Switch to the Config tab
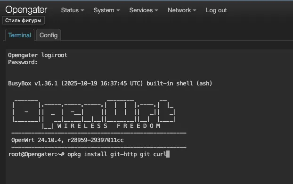 click(x=49, y=35)
